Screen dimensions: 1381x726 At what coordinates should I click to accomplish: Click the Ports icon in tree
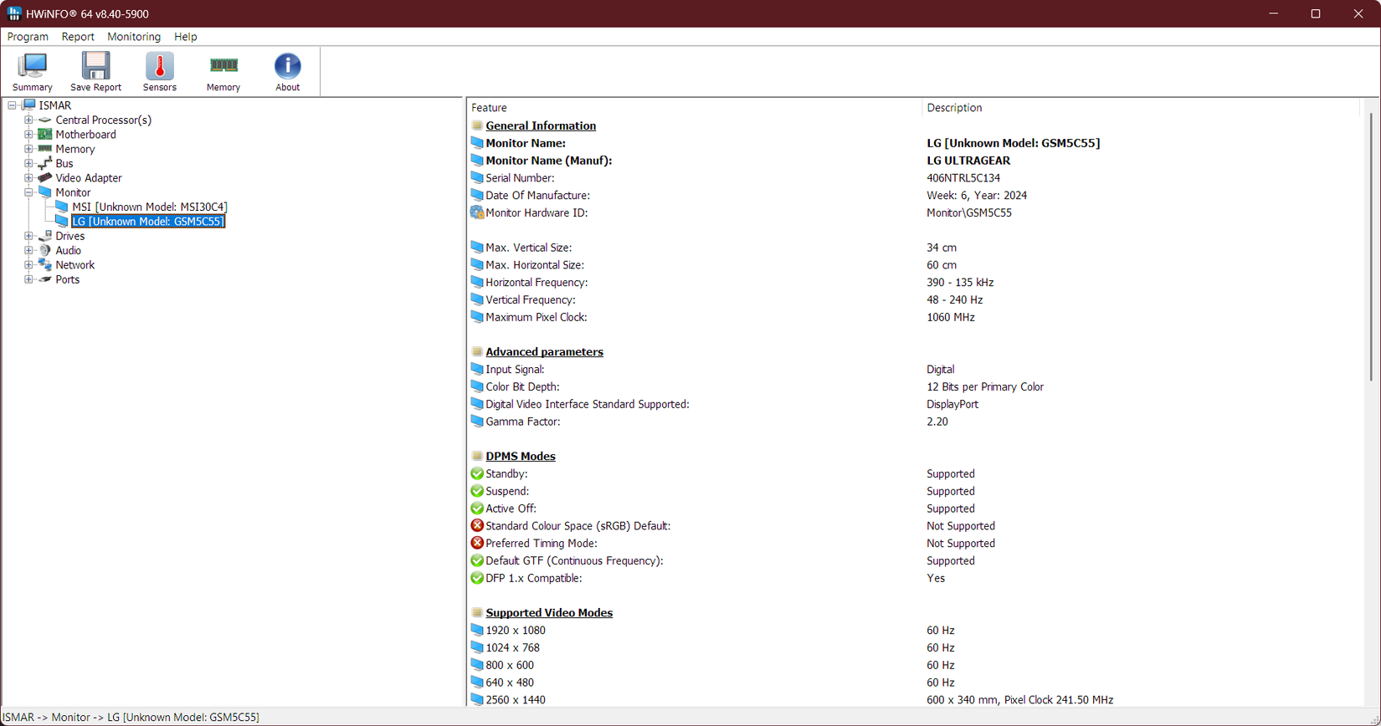click(45, 279)
